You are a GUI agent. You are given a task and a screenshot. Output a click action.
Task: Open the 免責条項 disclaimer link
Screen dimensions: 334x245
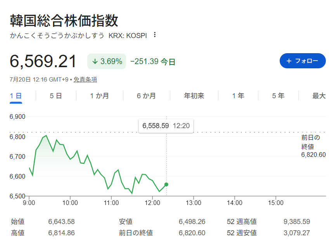tap(85, 80)
